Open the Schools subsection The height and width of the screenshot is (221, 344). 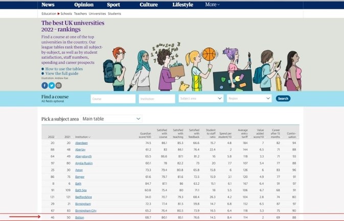pos(66,14)
